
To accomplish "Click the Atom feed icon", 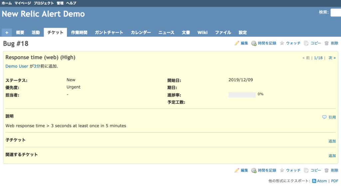I will (x=314, y=181).
